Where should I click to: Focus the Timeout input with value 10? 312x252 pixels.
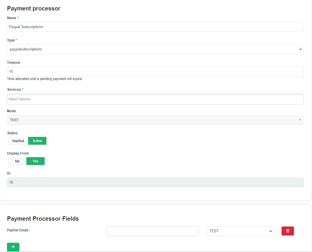click(x=155, y=72)
